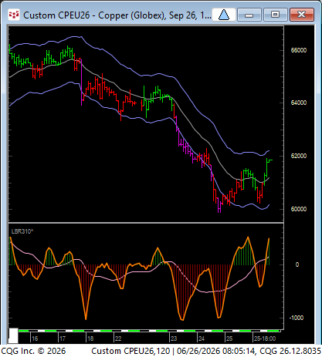This screenshot has width=322, height=357.
Task: Select the 16 date marker on time axis
Action: pos(35,338)
